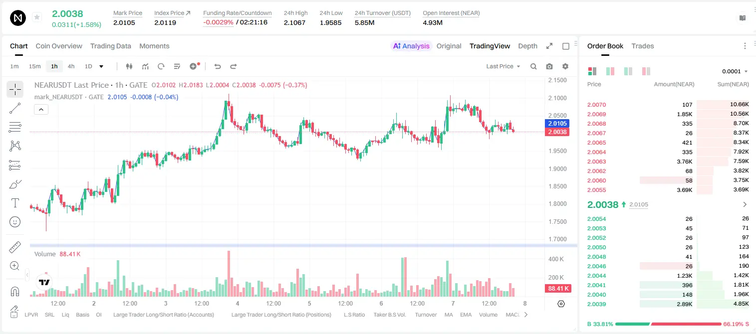Select the ruler measure tool
This screenshot has width=756, height=334.
15,247
